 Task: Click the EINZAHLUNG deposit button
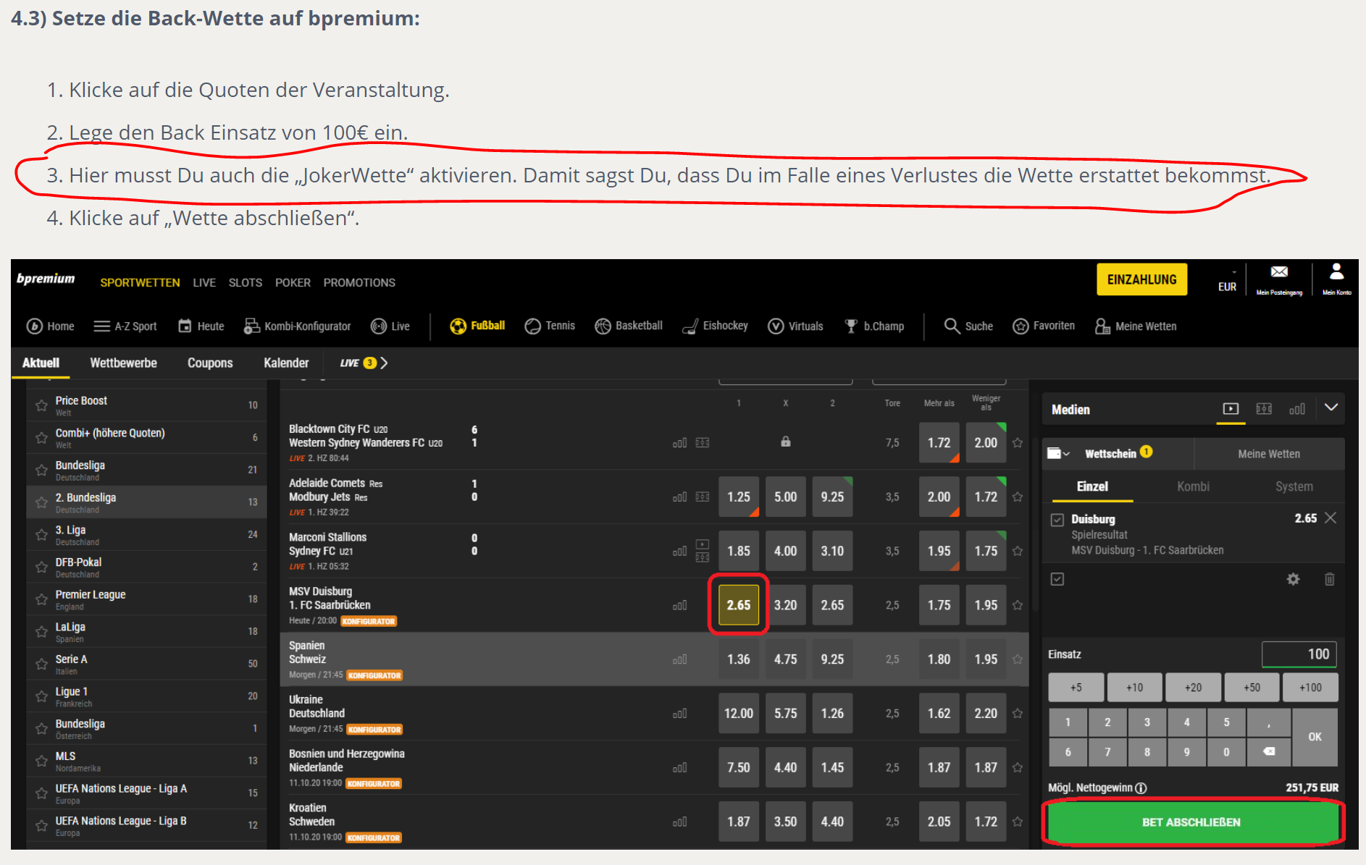[1141, 279]
